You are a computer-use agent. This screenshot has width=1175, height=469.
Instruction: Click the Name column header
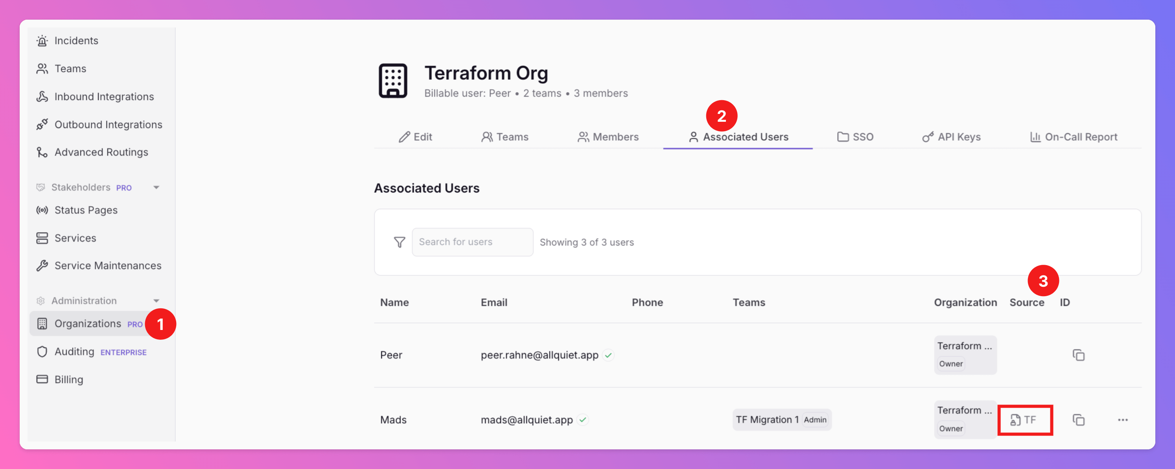tap(394, 302)
